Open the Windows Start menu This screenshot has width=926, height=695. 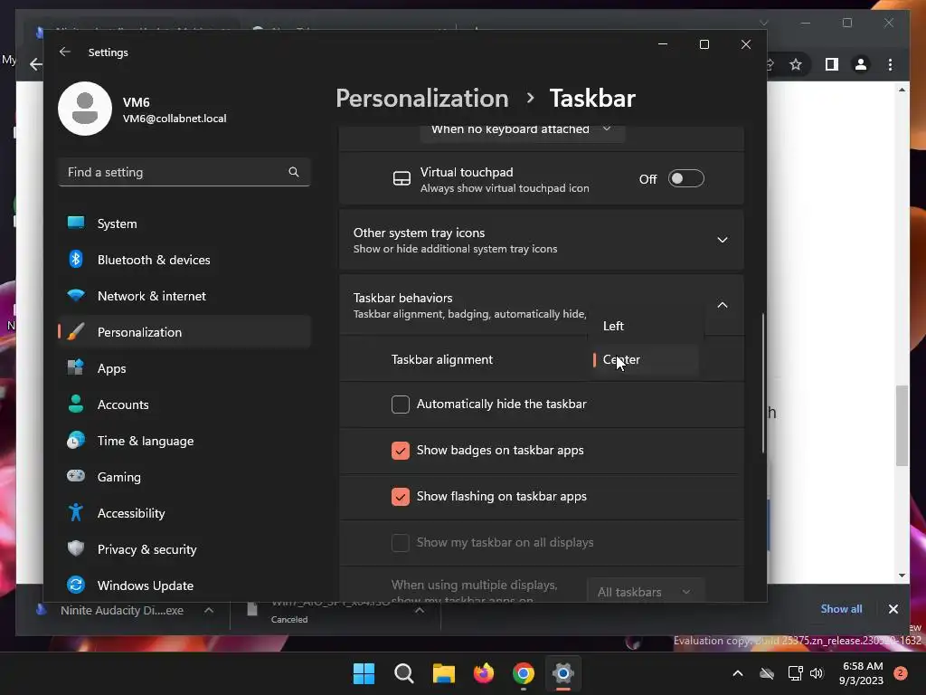[364, 673]
